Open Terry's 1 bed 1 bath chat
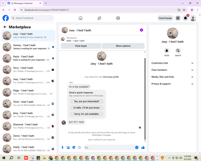The height and width of the screenshot is (161, 201). click(x=28, y=70)
